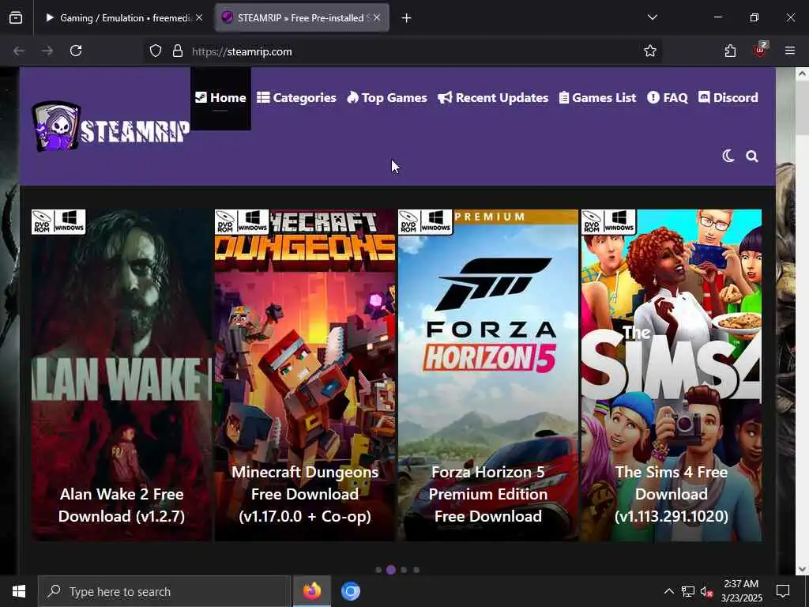Open site search magnifier
809x607 pixels.
tap(752, 156)
